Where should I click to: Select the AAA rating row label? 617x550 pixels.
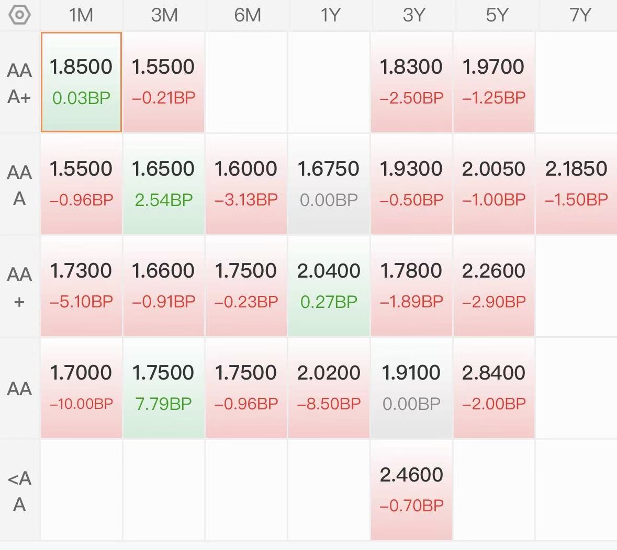pos(19,185)
